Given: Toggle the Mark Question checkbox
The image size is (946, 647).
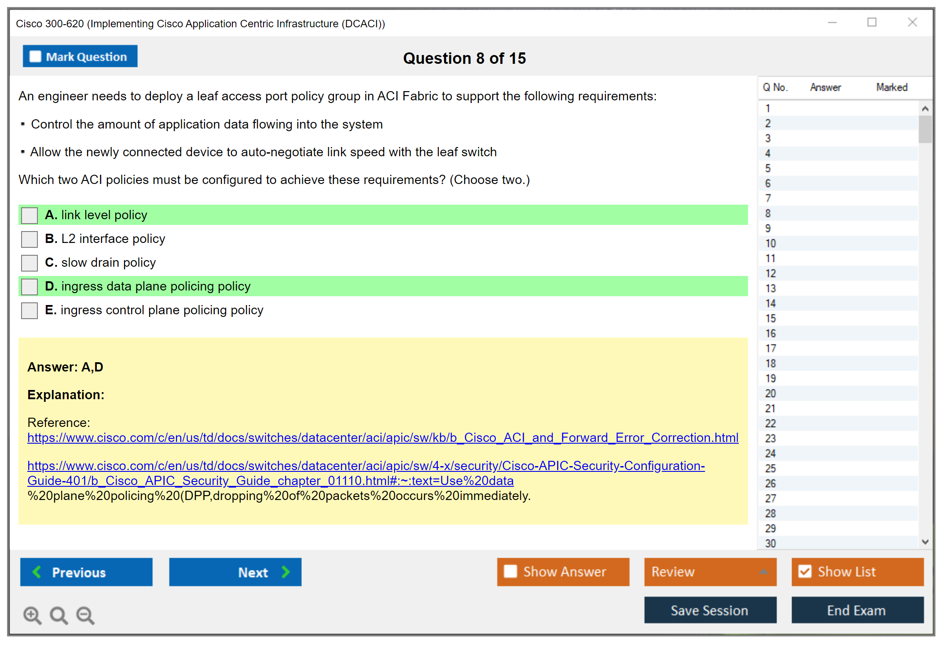Looking at the screenshot, I should (x=35, y=56).
